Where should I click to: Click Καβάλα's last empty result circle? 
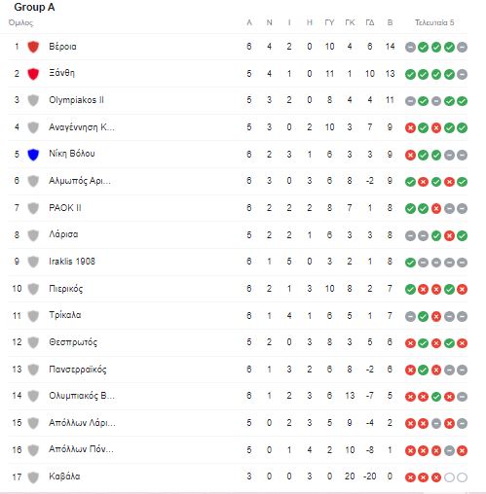[x=462, y=477]
